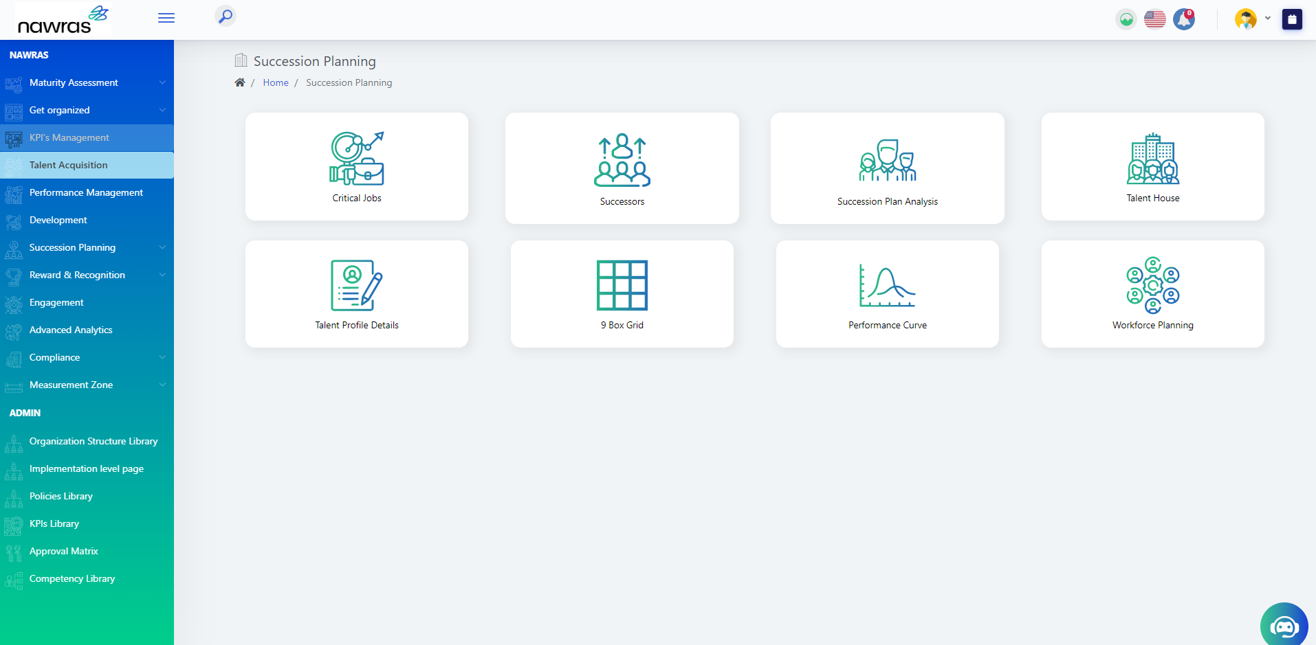Change language via the US flag
Screen dimensions: 1316x645
(x=1155, y=19)
